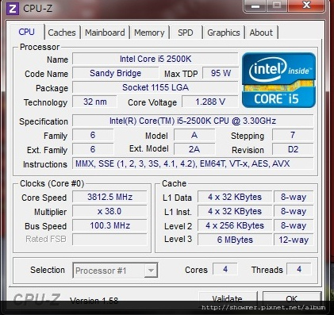Show the About tab

[x=261, y=33]
